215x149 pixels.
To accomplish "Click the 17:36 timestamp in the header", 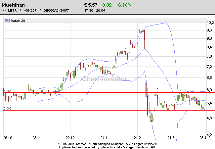I will pos(88,11).
